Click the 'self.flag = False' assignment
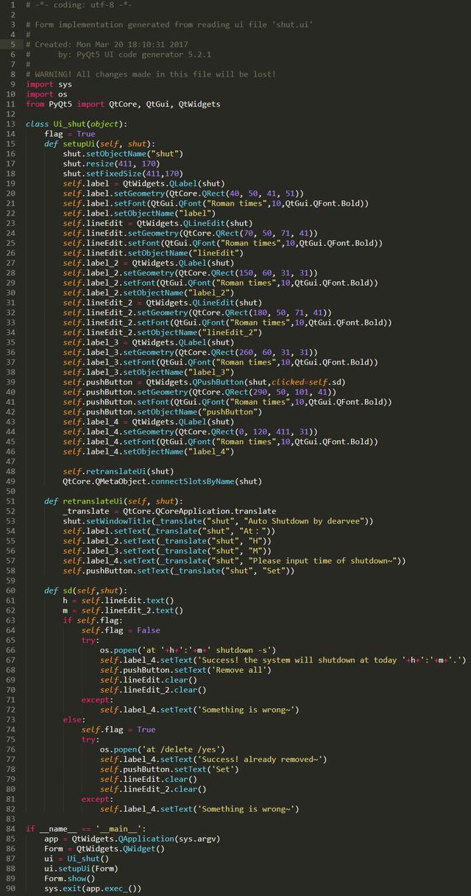This screenshot has height=896, width=471. pyautogui.click(x=121, y=631)
